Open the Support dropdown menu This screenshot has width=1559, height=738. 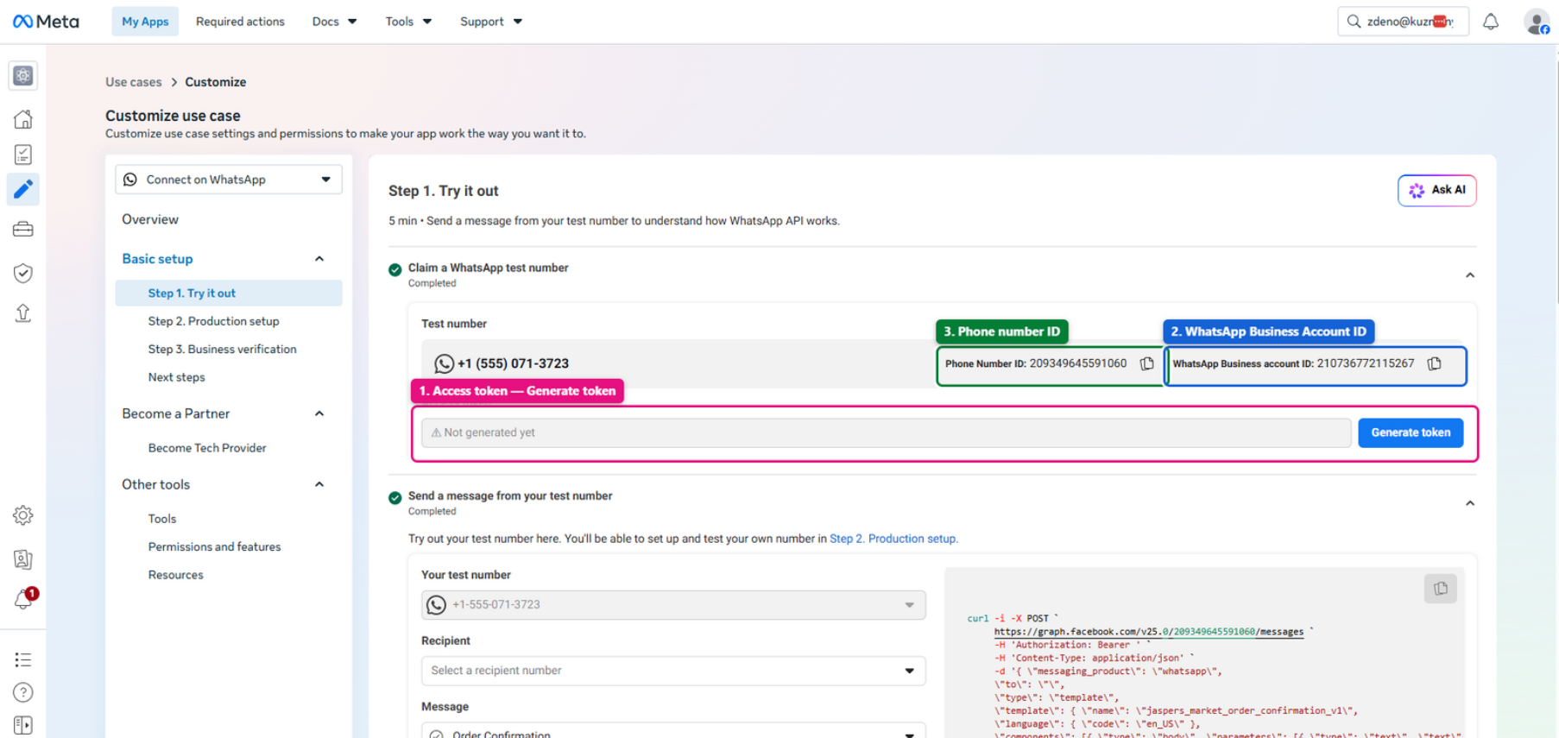(491, 22)
